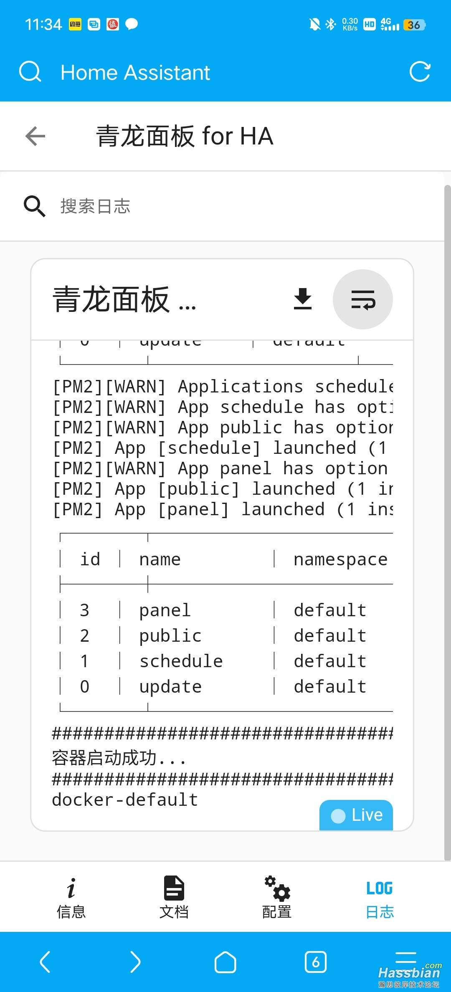Click the Bluetooth status icon
Image resolution: width=451 pixels, height=992 pixels.
[331, 24]
